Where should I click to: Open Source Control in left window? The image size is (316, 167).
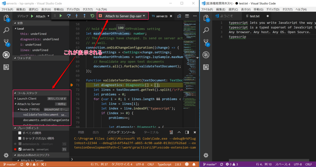pos(6,43)
